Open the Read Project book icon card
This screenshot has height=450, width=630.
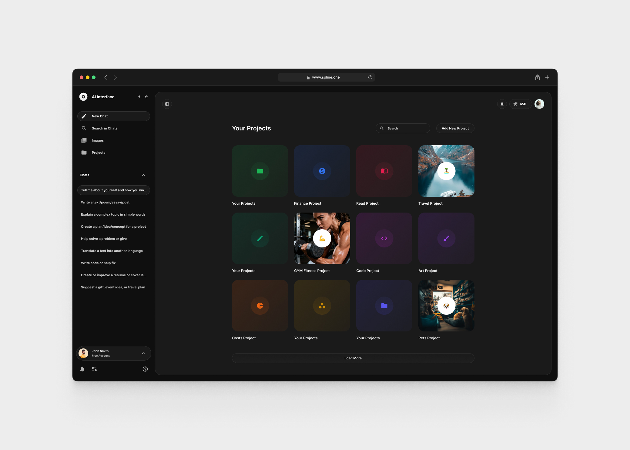384,171
